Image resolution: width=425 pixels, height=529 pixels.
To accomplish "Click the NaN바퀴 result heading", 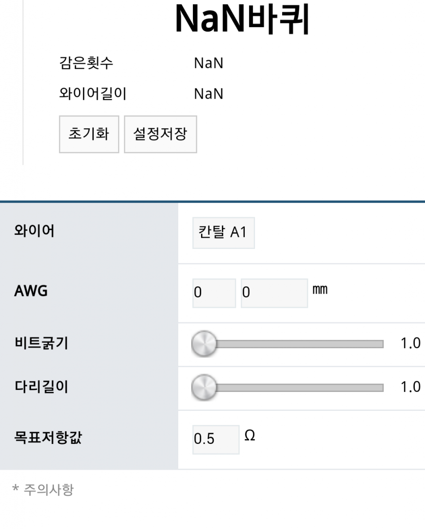I will 242,19.
